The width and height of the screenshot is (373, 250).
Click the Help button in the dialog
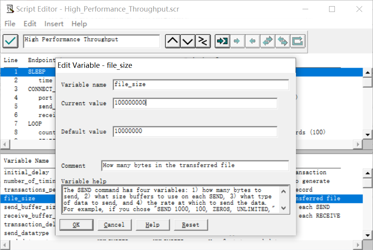click(x=153, y=225)
